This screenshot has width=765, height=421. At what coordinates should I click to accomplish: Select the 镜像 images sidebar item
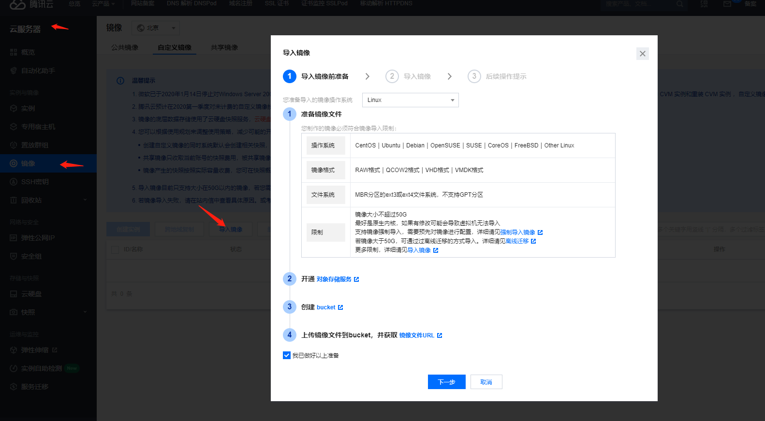[48, 163]
